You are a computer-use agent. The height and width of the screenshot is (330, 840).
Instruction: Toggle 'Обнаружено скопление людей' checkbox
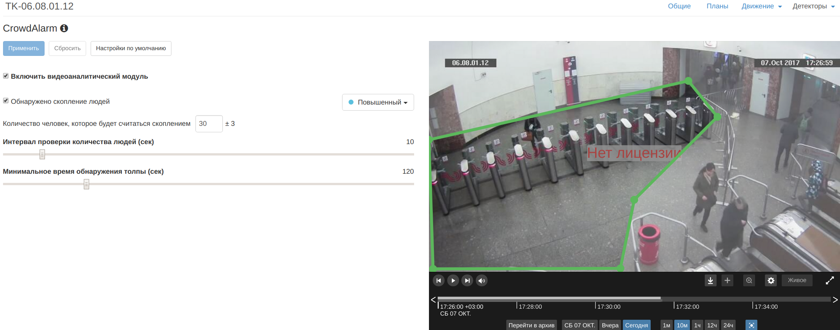[6, 101]
